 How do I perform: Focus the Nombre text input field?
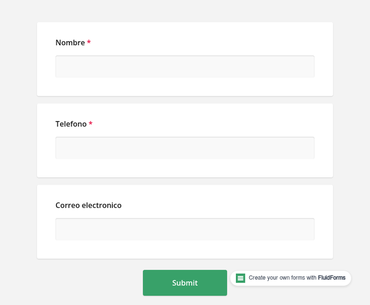tap(185, 66)
